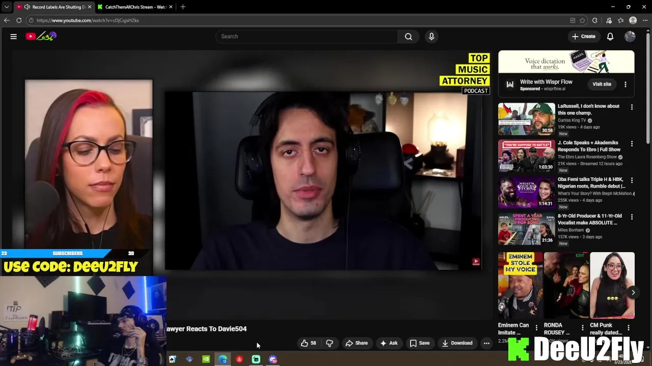The image size is (652, 366).
Task: Submit the search with the magnifier icon
Action: click(x=409, y=37)
